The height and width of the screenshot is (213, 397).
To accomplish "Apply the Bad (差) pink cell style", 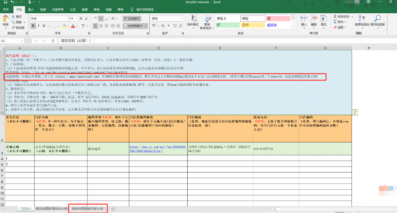I will tap(278, 18).
